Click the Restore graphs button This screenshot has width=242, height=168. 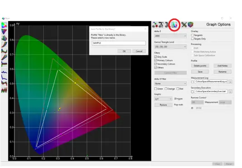click(163, 105)
